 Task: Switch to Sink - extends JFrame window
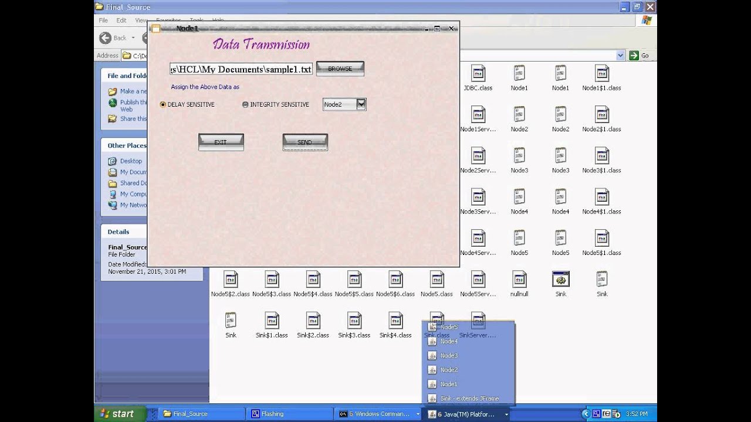(469, 399)
